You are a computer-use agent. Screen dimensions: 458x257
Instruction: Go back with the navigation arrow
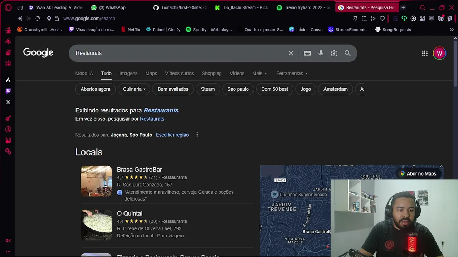click(x=20, y=19)
